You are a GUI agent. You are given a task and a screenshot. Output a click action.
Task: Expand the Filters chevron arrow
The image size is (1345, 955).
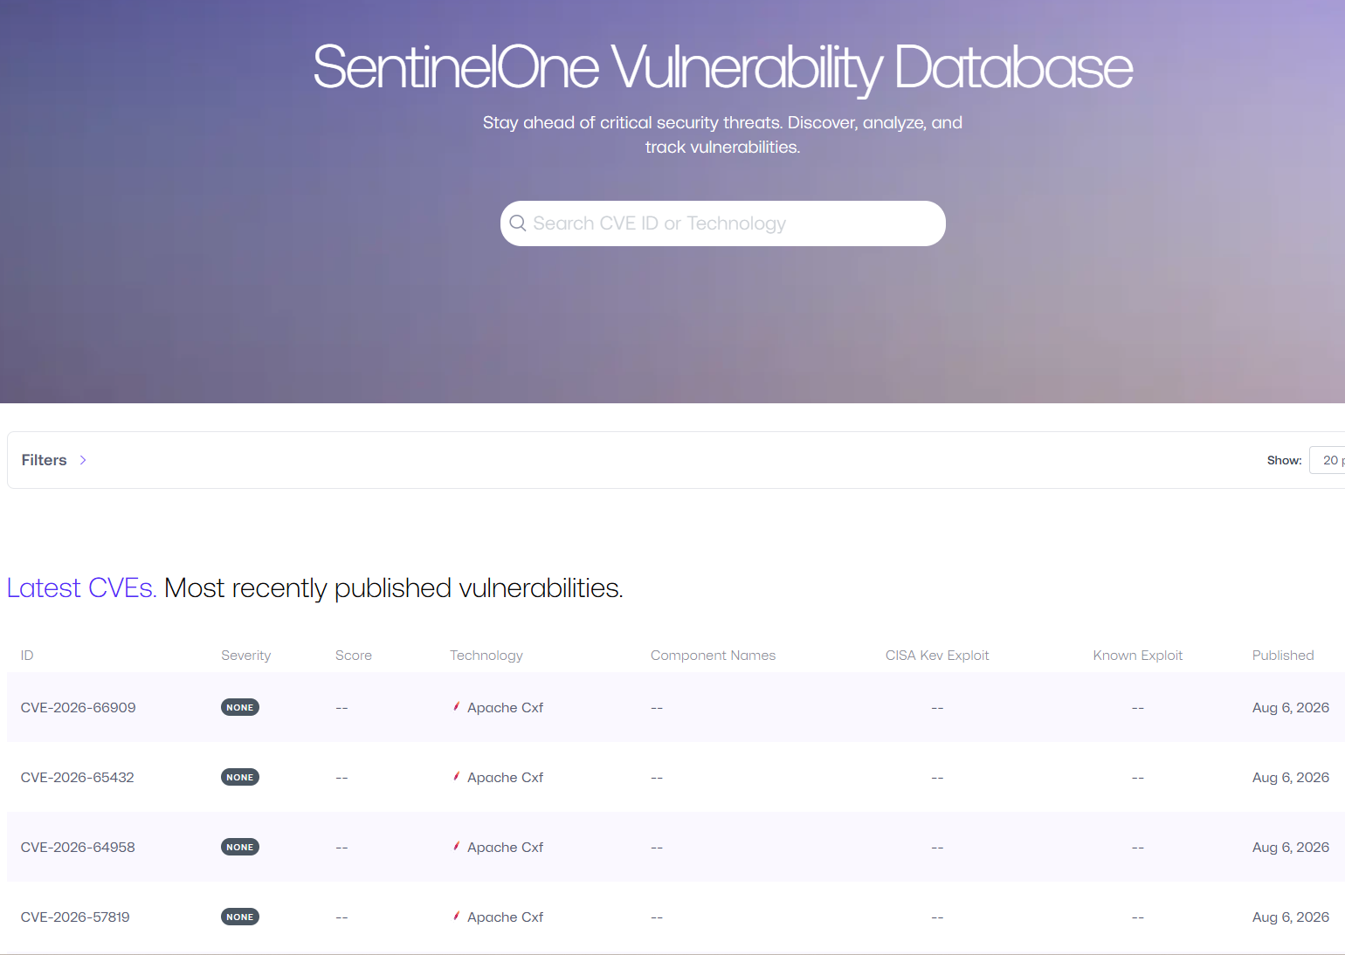83,460
